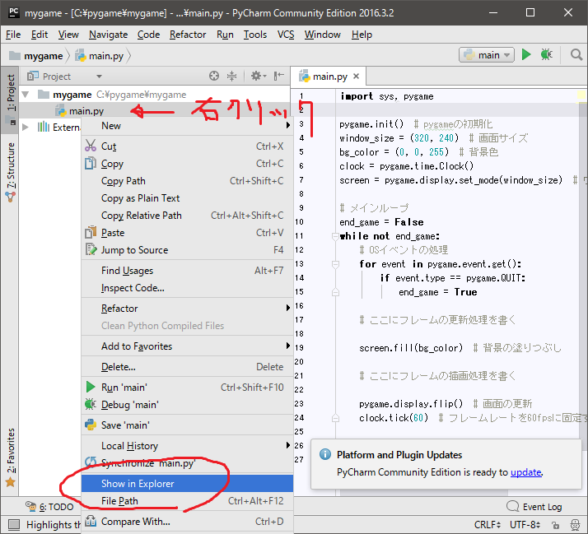This screenshot has height=534, width=588.
Task: Click the Save 'main' python icon
Action: [x=91, y=425]
